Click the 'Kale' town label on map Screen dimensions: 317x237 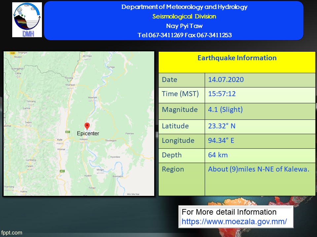tap(60, 140)
